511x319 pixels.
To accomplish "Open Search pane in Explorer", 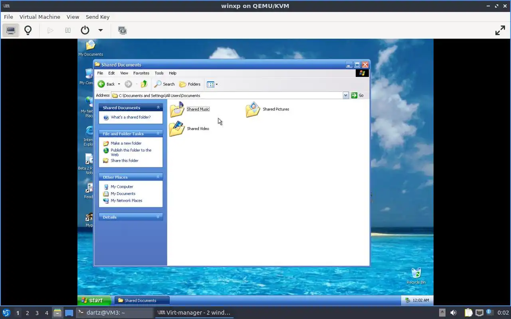I will tap(164, 84).
